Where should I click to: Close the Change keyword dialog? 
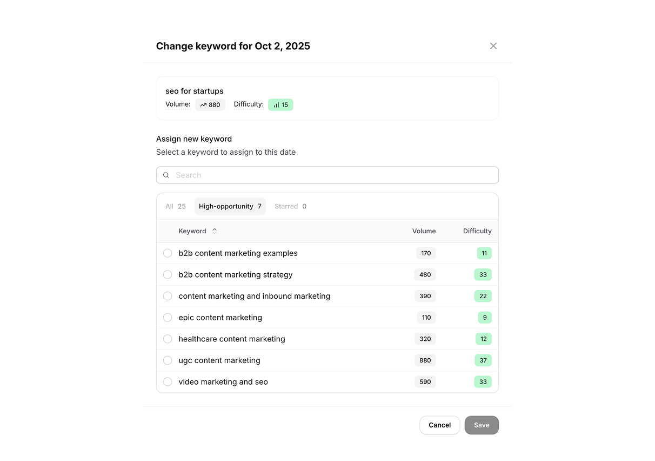point(493,46)
